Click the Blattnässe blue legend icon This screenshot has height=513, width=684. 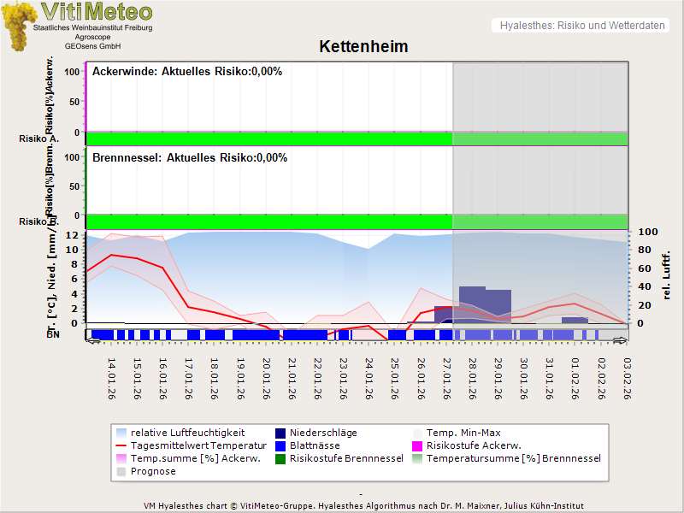tap(280, 445)
